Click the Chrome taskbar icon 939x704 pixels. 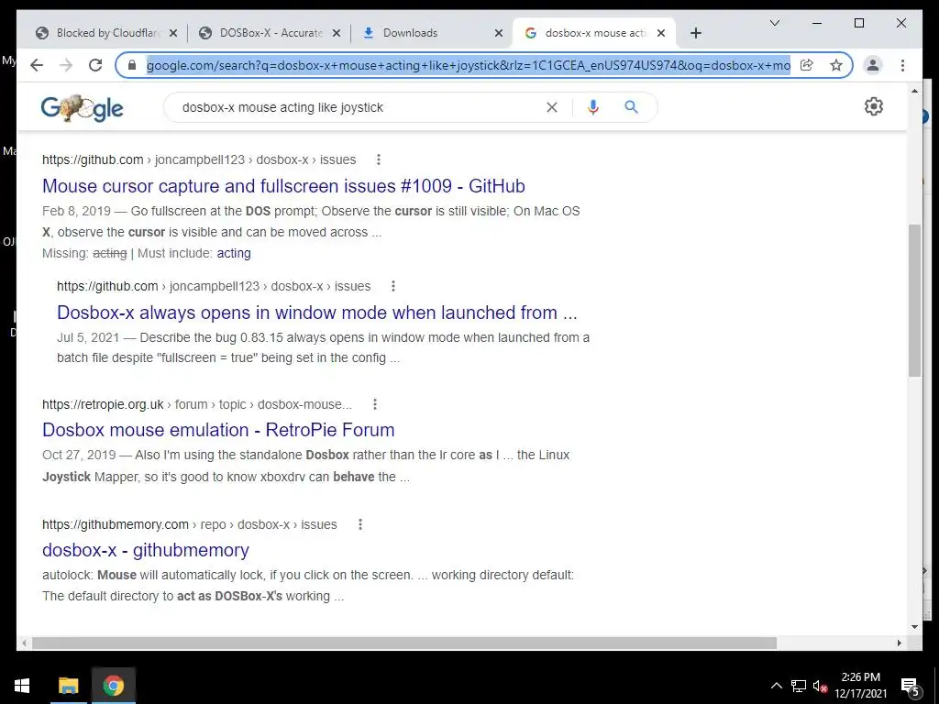(113, 686)
